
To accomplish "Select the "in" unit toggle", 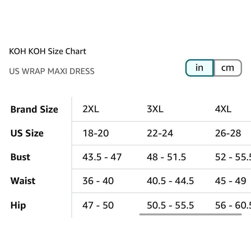I will (x=199, y=68).
